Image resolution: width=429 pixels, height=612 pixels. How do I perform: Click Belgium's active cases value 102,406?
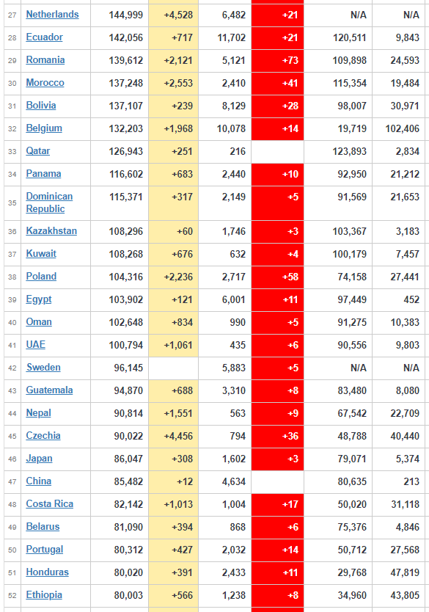pos(402,128)
